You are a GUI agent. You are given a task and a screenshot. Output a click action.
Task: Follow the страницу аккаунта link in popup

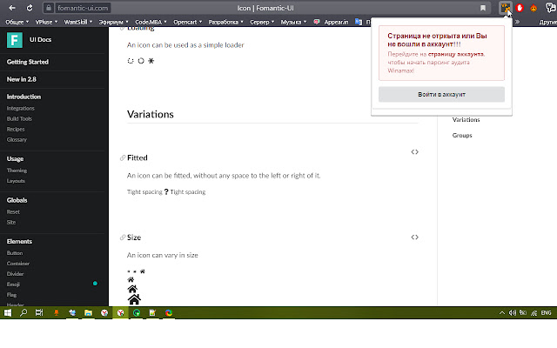click(455, 54)
